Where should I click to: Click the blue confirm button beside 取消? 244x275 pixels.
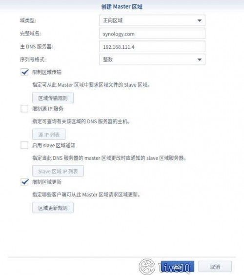click(178, 267)
